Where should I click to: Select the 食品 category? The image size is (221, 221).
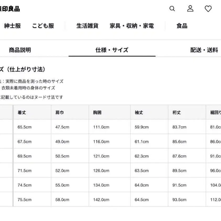tap(182, 26)
